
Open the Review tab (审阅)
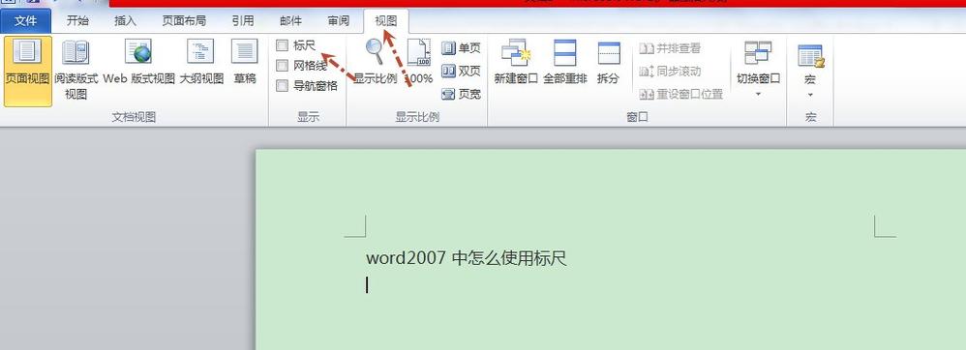coord(338,21)
